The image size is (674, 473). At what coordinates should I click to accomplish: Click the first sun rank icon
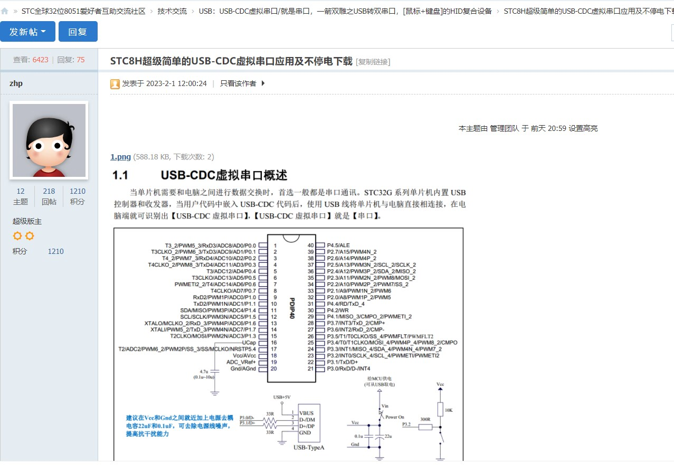point(17,236)
